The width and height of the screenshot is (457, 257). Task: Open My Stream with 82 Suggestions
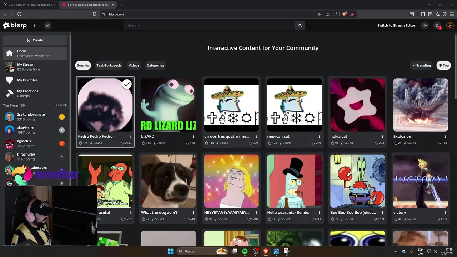35,67
